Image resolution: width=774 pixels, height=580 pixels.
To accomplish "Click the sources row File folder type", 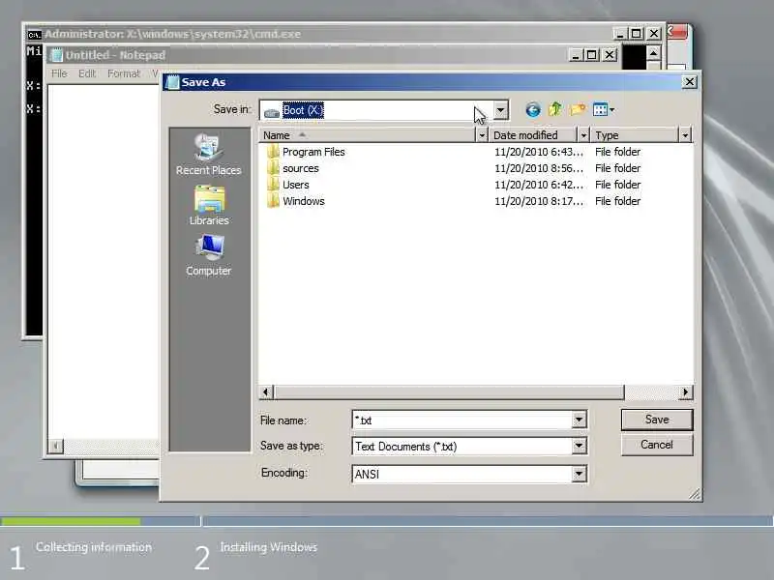I will pos(617,168).
